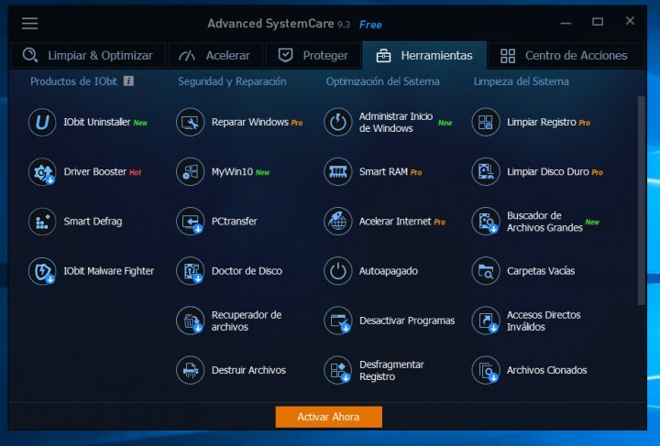Click the Buscador de Archivos Grandes icon
The image size is (660, 446).
point(486,222)
